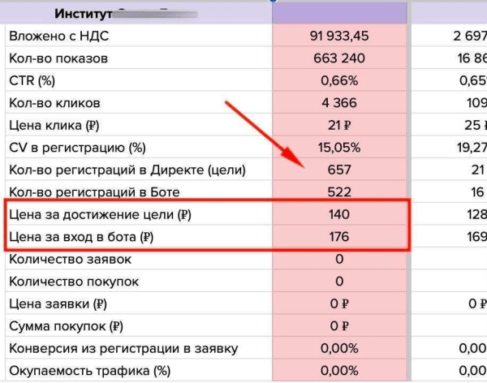487x383 pixels.
Task: Click the 21 ₽ click price cell
Action: pos(338,125)
